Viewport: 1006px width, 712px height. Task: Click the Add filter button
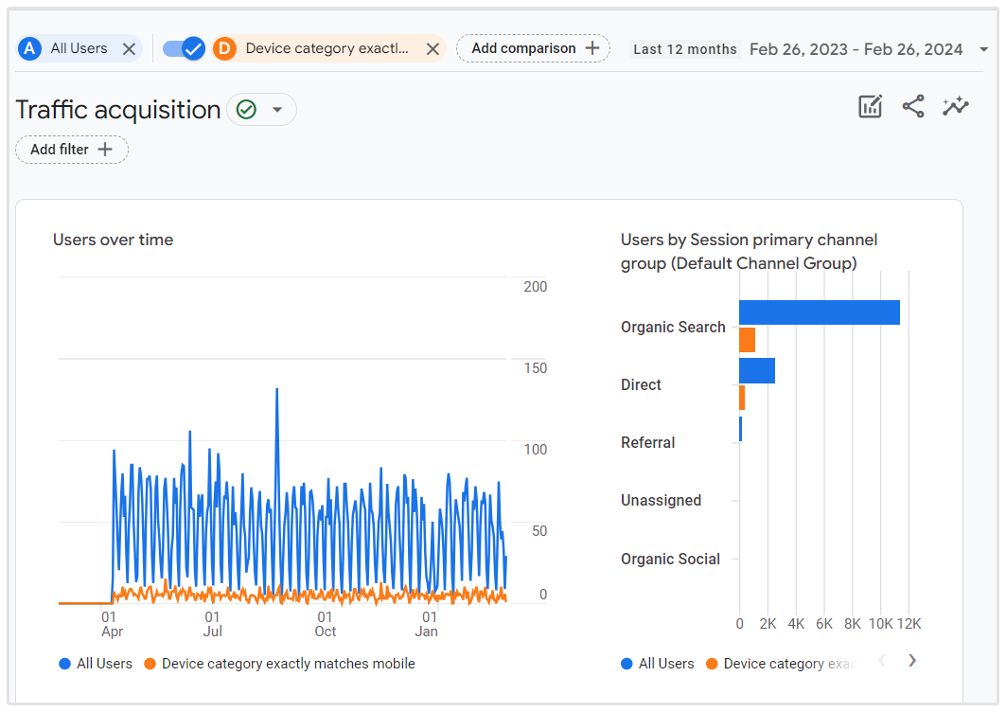pyautogui.click(x=72, y=150)
